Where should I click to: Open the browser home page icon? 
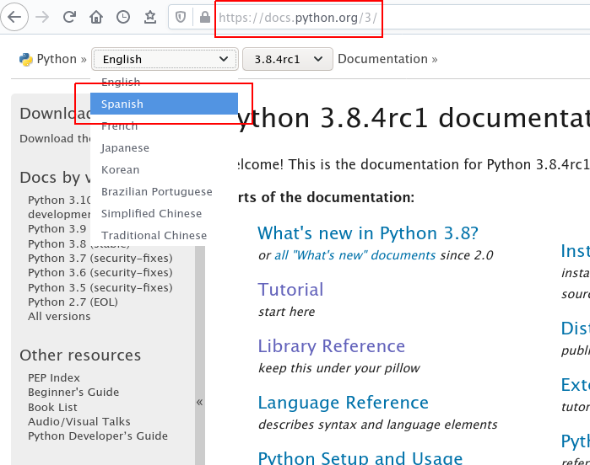96,17
